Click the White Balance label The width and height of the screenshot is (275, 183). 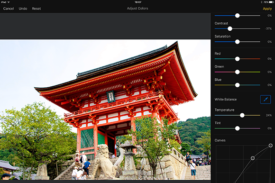[226, 100]
